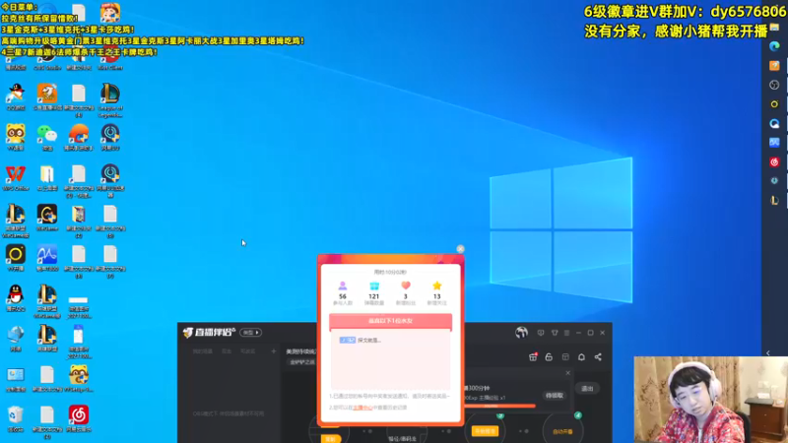Open the WPS Office desktop shortcut
This screenshot has height=443, width=788.
[16, 178]
